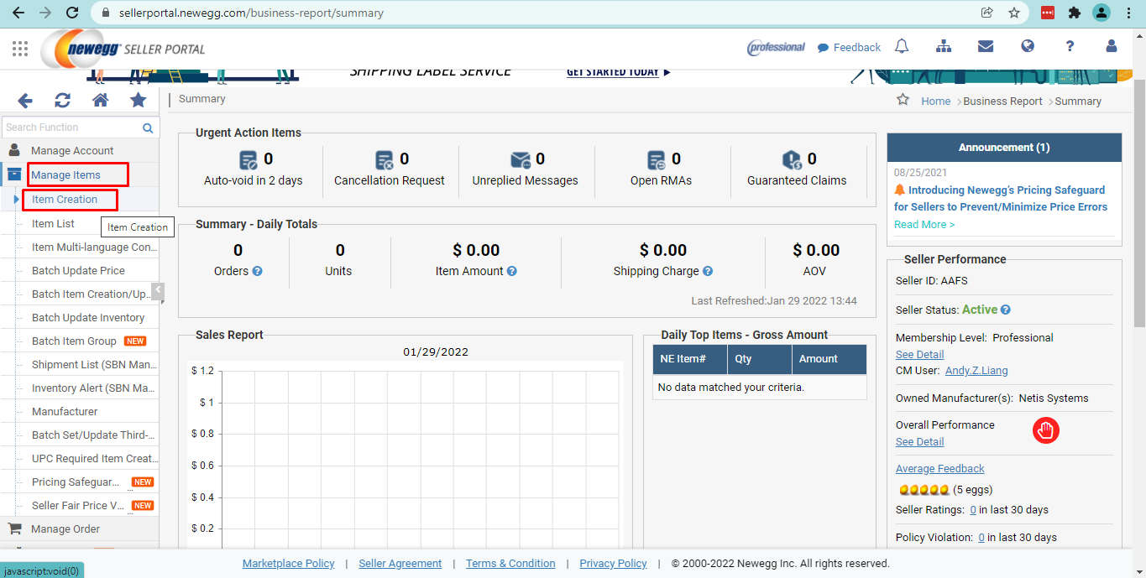Click the info icon next to Seller Status
The width and height of the screenshot is (1146, 578).
1006,310
